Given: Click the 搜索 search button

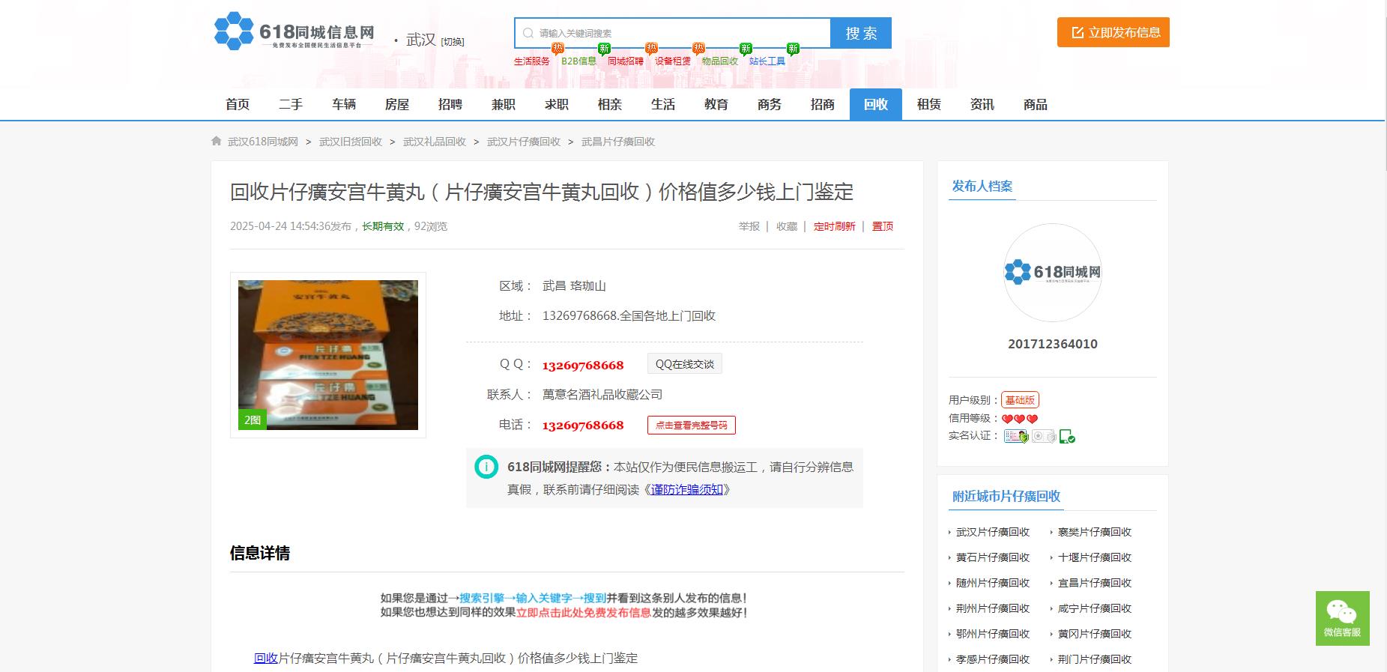Looking at the screenshot, I should coord(861,33).
